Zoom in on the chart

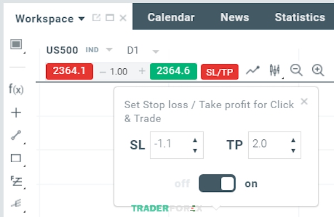tap(318, 70)
